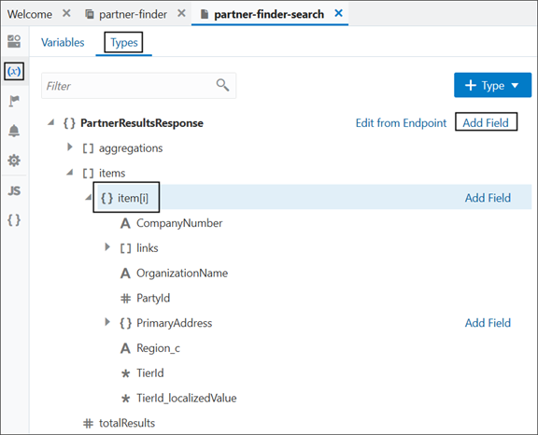Click Edit from Endpoint link
Viewport: 538px width, 435px height.
point(401,122)
